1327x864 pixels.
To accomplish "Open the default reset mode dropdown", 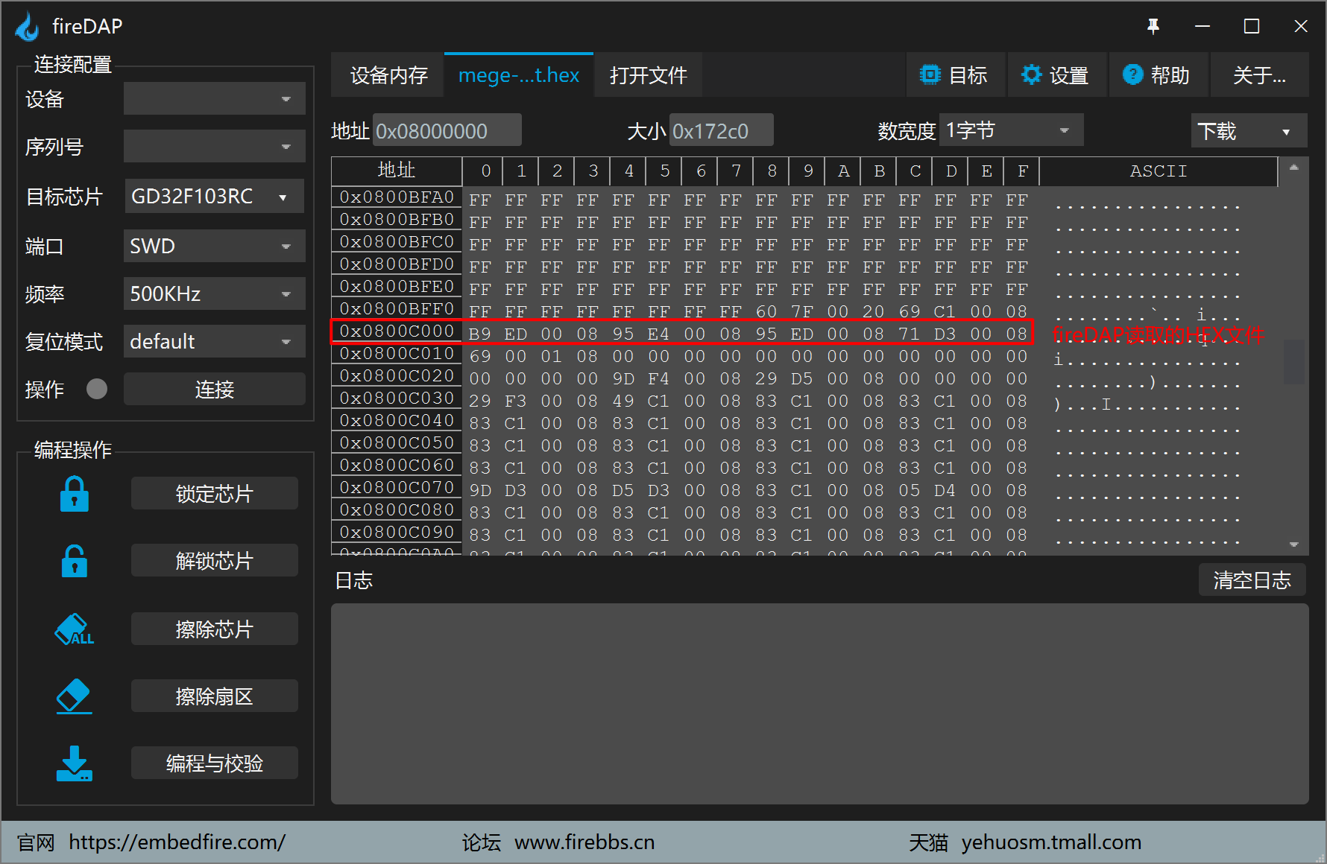I will pyautogui.click(x=215, y=341).
